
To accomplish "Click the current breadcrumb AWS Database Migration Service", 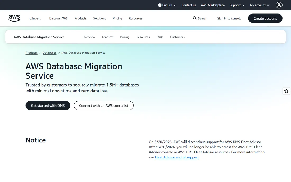I will click(83, 53).
